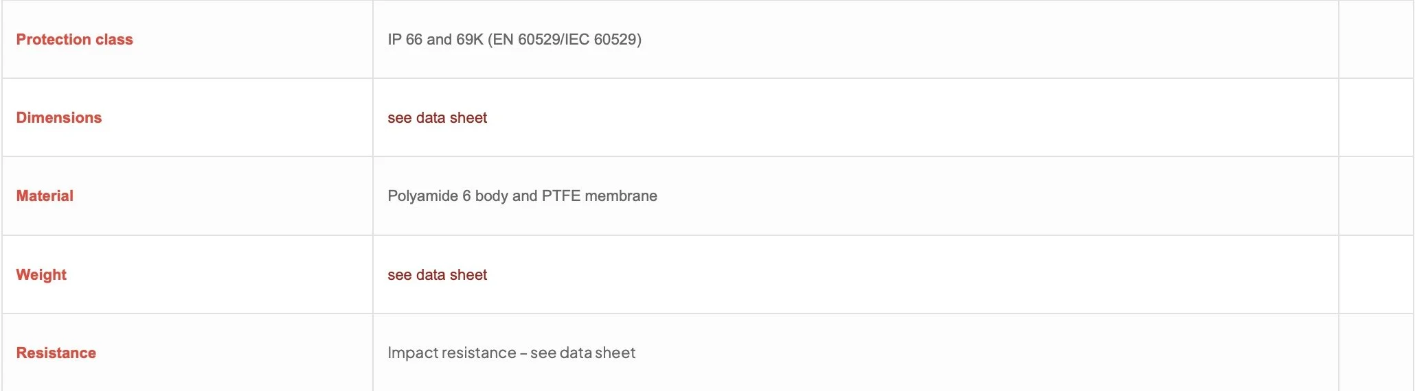Click the 'IP 66 and 69K' text
The height and width of the screenshot is (391, 1415).
(x=435, y=40)
